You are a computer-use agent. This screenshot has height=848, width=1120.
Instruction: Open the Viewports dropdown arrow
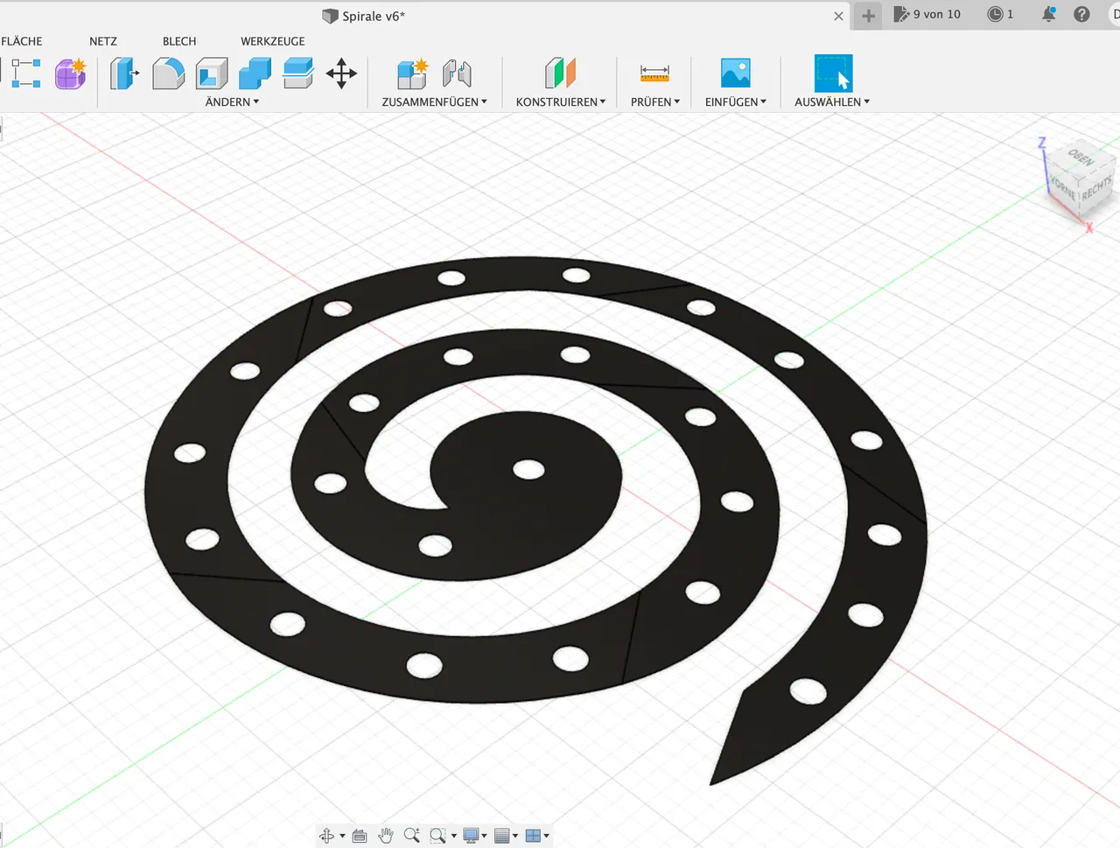click(x=547, y=836)
